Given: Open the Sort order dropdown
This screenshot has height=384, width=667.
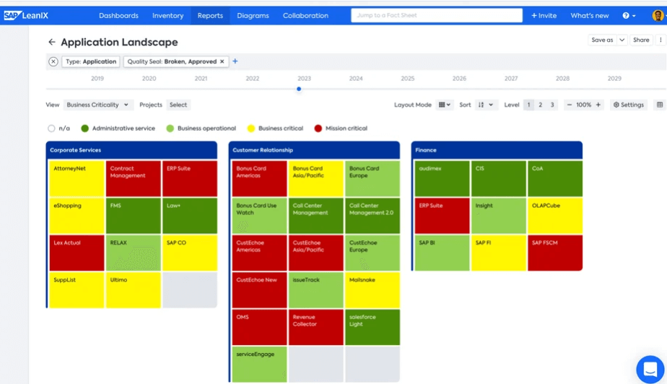Looking at the screenshot, I should (x=487, y=105).
